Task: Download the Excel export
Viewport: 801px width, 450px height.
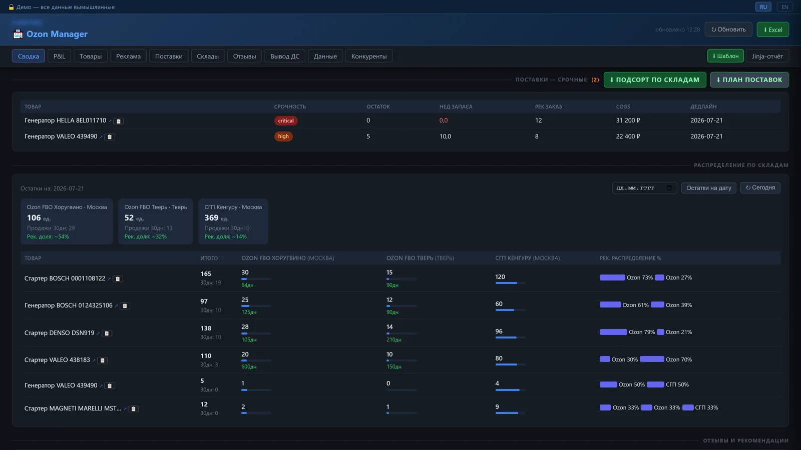Action: [773, 29]
